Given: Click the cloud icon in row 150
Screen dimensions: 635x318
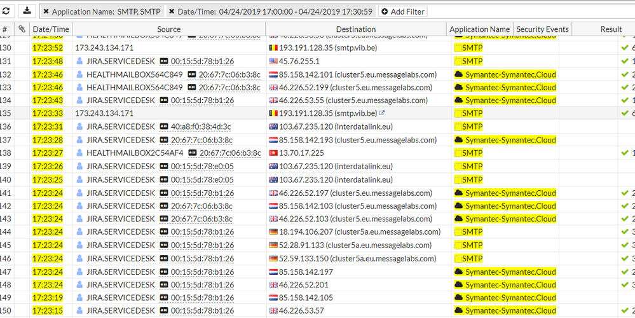Looking at the screenshot, I should [x=459, y=311].
